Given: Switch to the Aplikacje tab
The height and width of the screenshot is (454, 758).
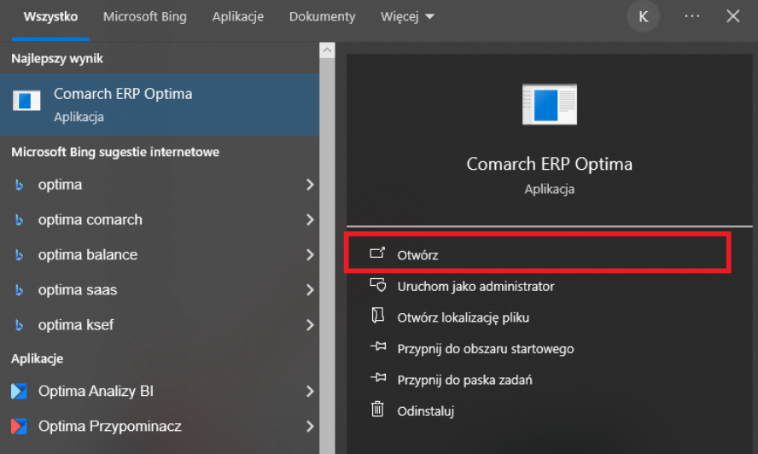Looking at the screenshot, I should tap(238, 16).
